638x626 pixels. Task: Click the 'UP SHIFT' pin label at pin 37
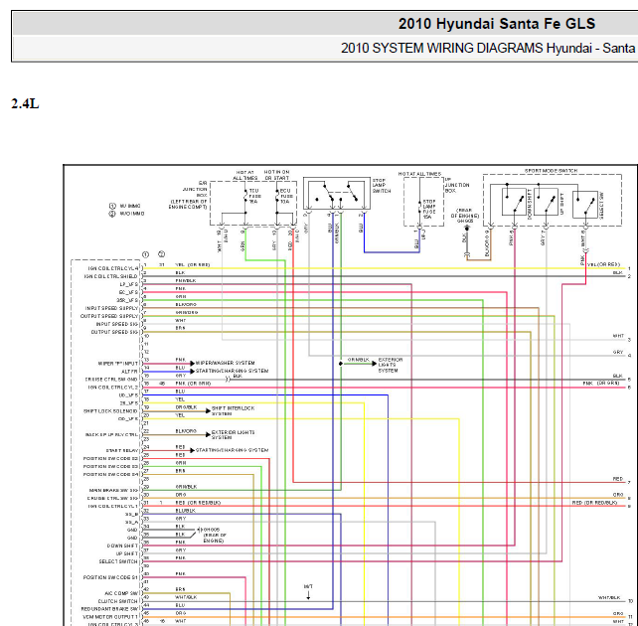coord(127,553)
